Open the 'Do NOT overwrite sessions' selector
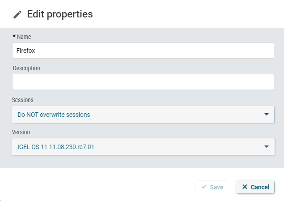Viewport: 284px width, 201px height. pos(134,115)
